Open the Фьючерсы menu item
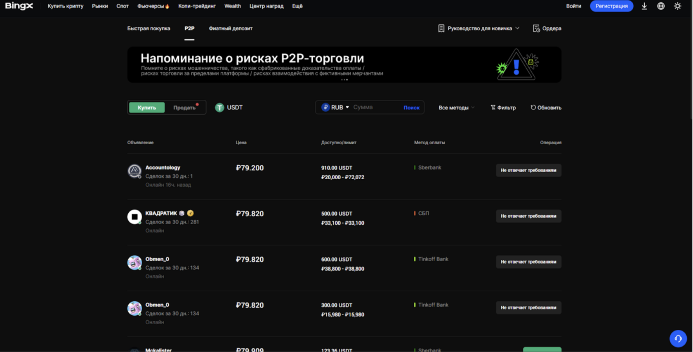The width and height of the screenshot is (693, 352). pyautogui.click(x=151, y=6)
